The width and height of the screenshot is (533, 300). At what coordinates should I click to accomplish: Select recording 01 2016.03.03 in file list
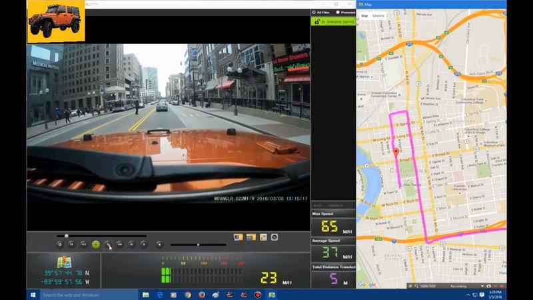point(333,22)
